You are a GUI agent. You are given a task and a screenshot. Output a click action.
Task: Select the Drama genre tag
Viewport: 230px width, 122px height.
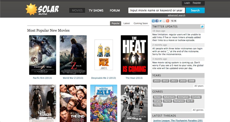[158, 101]
